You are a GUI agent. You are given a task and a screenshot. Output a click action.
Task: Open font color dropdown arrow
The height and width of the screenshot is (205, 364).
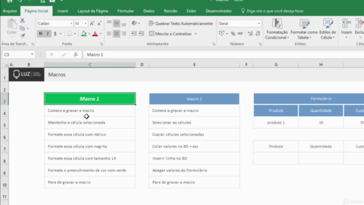[101, 34]
